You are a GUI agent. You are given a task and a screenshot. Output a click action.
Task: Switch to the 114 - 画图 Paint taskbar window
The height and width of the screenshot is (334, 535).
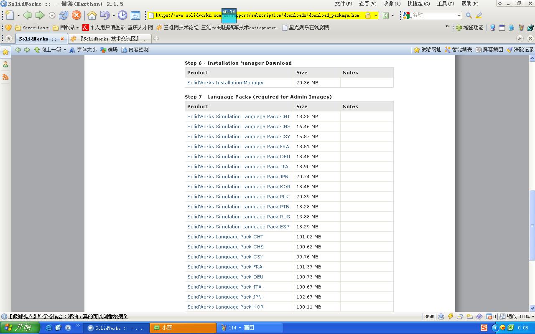250,328
